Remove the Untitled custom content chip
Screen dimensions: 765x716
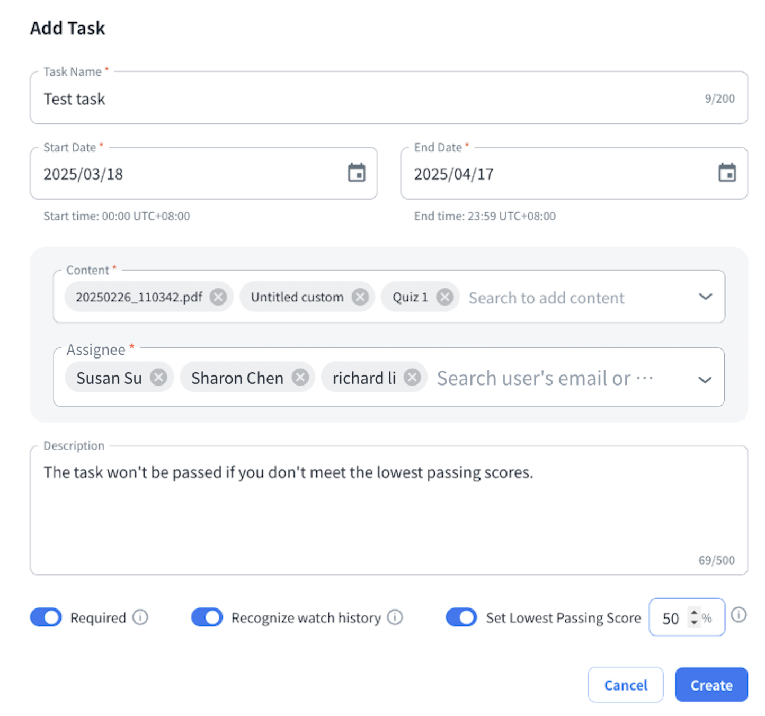click(x=360, y=297)
